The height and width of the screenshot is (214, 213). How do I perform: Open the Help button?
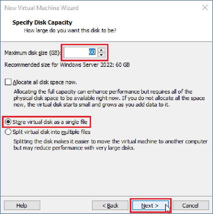tap(22, 205)
